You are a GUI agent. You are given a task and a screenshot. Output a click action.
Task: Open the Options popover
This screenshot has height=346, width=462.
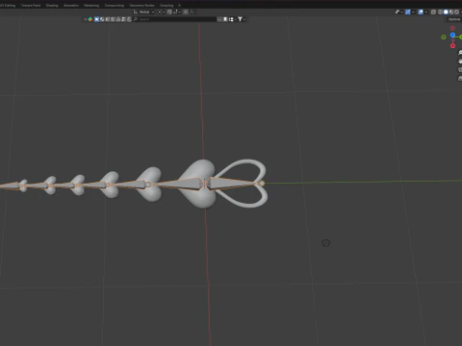pyautogui.click(x=454, y=19)
